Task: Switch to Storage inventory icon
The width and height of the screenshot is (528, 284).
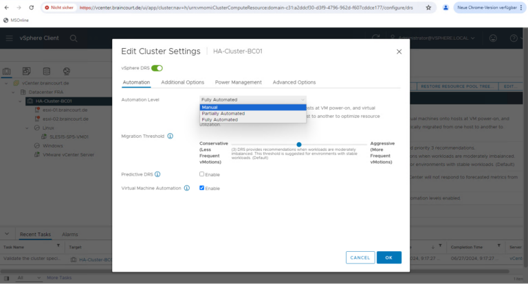Action: (47, 71)
